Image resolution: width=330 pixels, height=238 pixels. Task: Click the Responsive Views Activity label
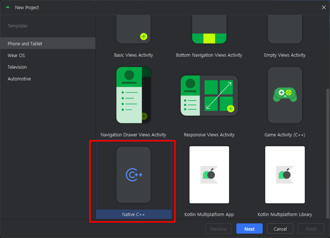pos(209,135)
